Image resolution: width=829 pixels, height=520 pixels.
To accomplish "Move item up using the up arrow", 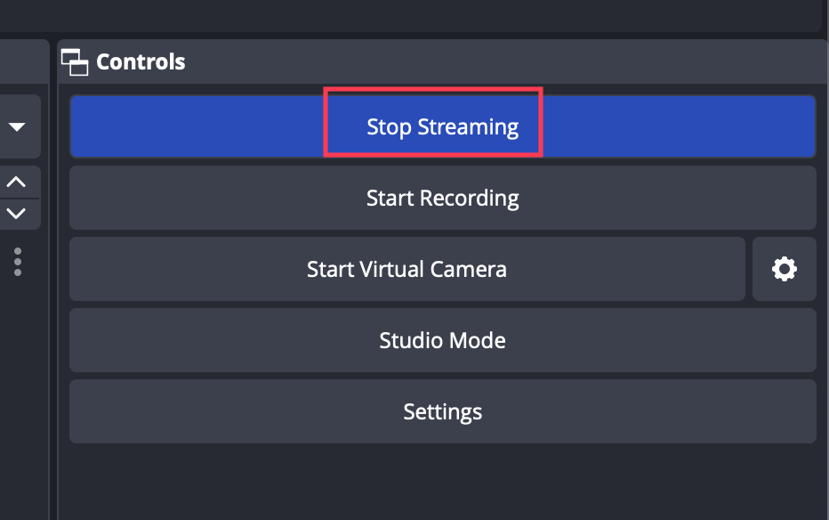I will [x=17, y=182].
